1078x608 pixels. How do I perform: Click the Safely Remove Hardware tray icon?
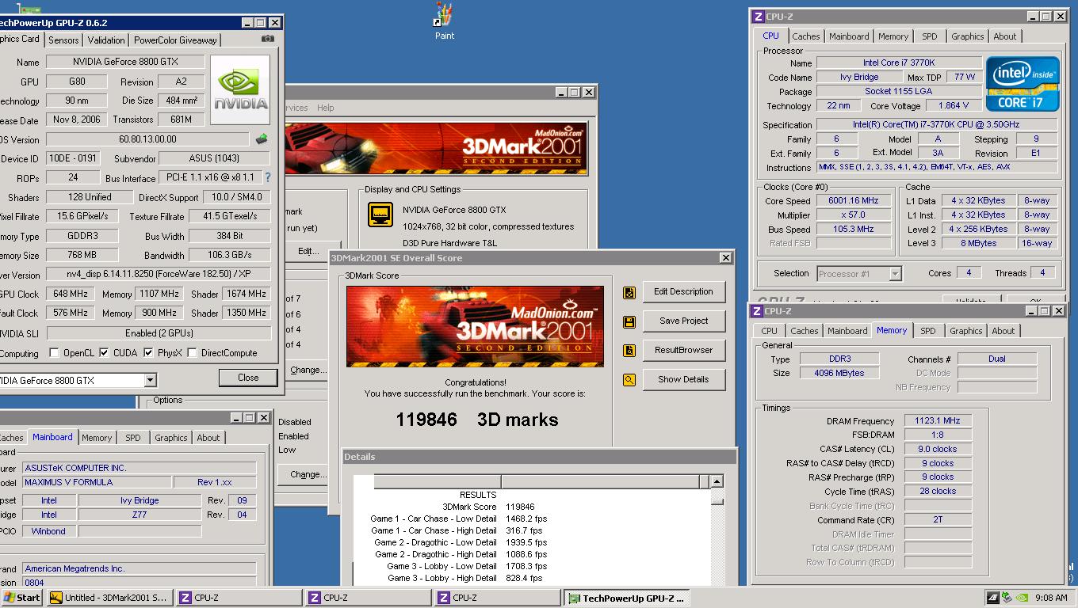(1007, 598)
